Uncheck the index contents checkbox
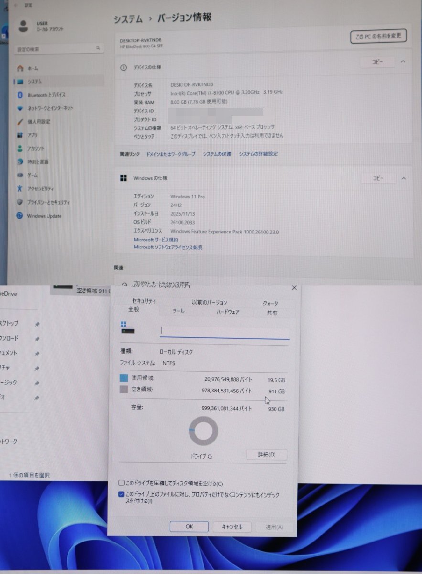The image size is (422, 574). click(122, 495)
